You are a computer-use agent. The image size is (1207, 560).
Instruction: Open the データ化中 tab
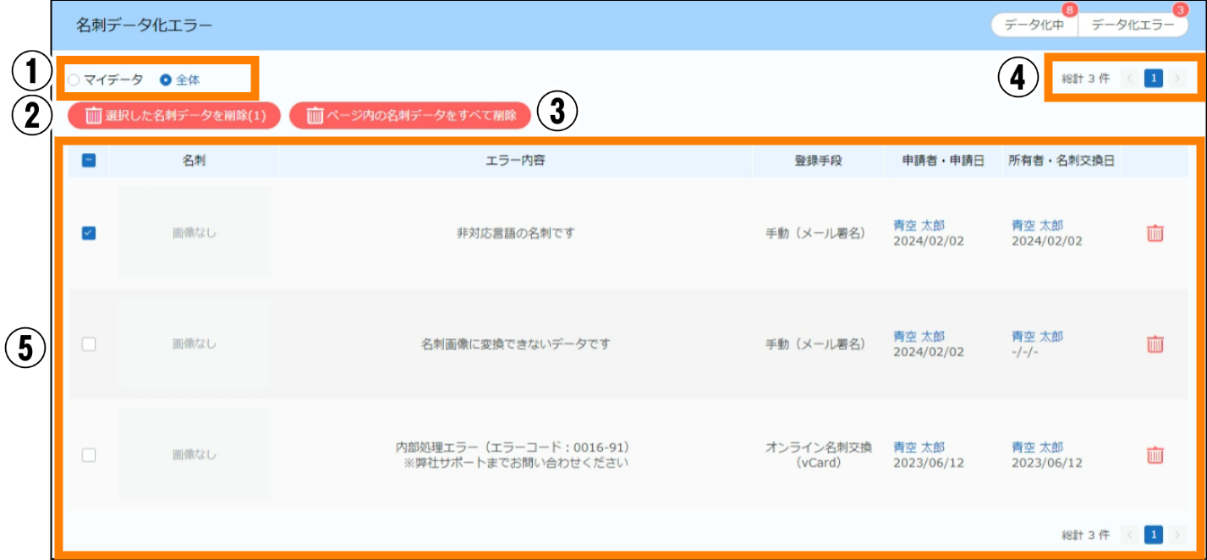click(x=1034, y=25)
